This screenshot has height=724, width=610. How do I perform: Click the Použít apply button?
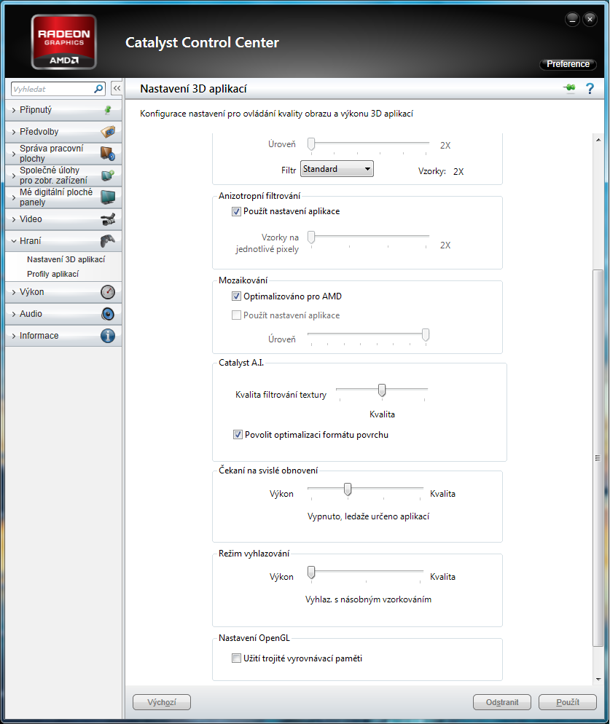point(568,702)
